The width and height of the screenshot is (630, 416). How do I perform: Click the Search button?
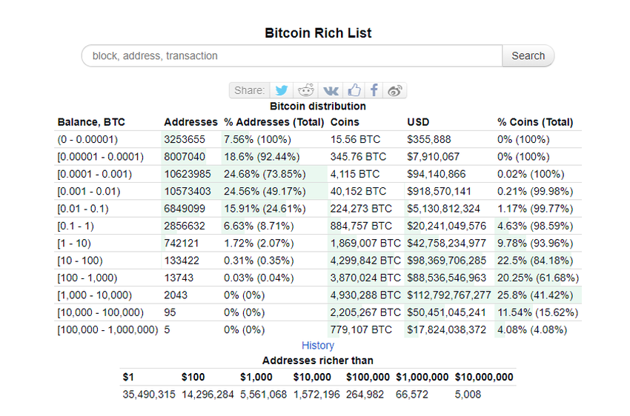coord(528,56)
